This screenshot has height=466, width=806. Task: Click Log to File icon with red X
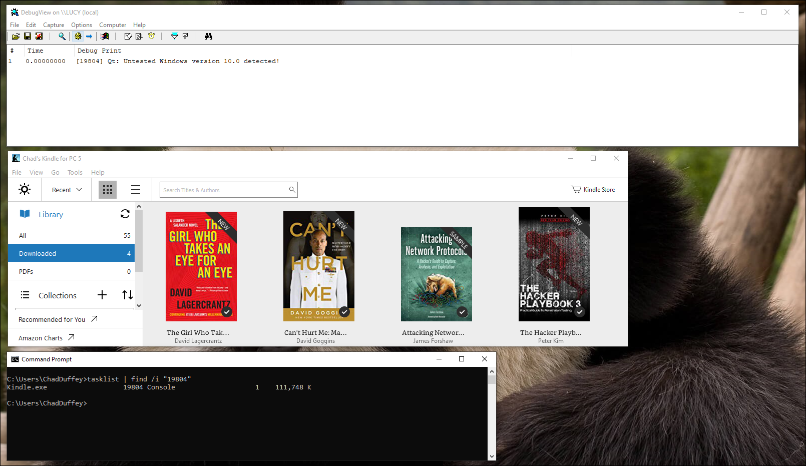pos(39,36)
